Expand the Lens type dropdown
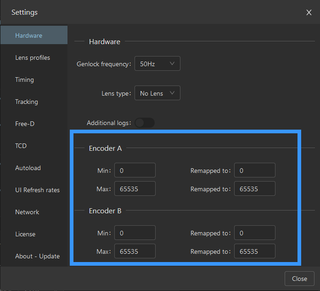 [x=157, y=93]
